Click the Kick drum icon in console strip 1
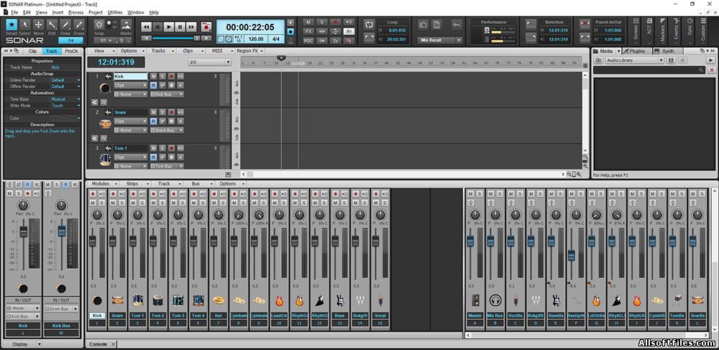 point(97,301)
